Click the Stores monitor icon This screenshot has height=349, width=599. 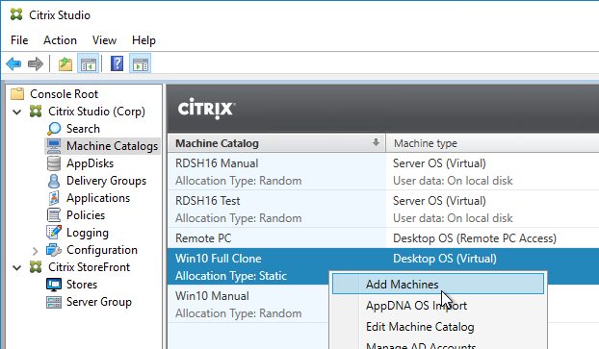(x=54, y=285)
